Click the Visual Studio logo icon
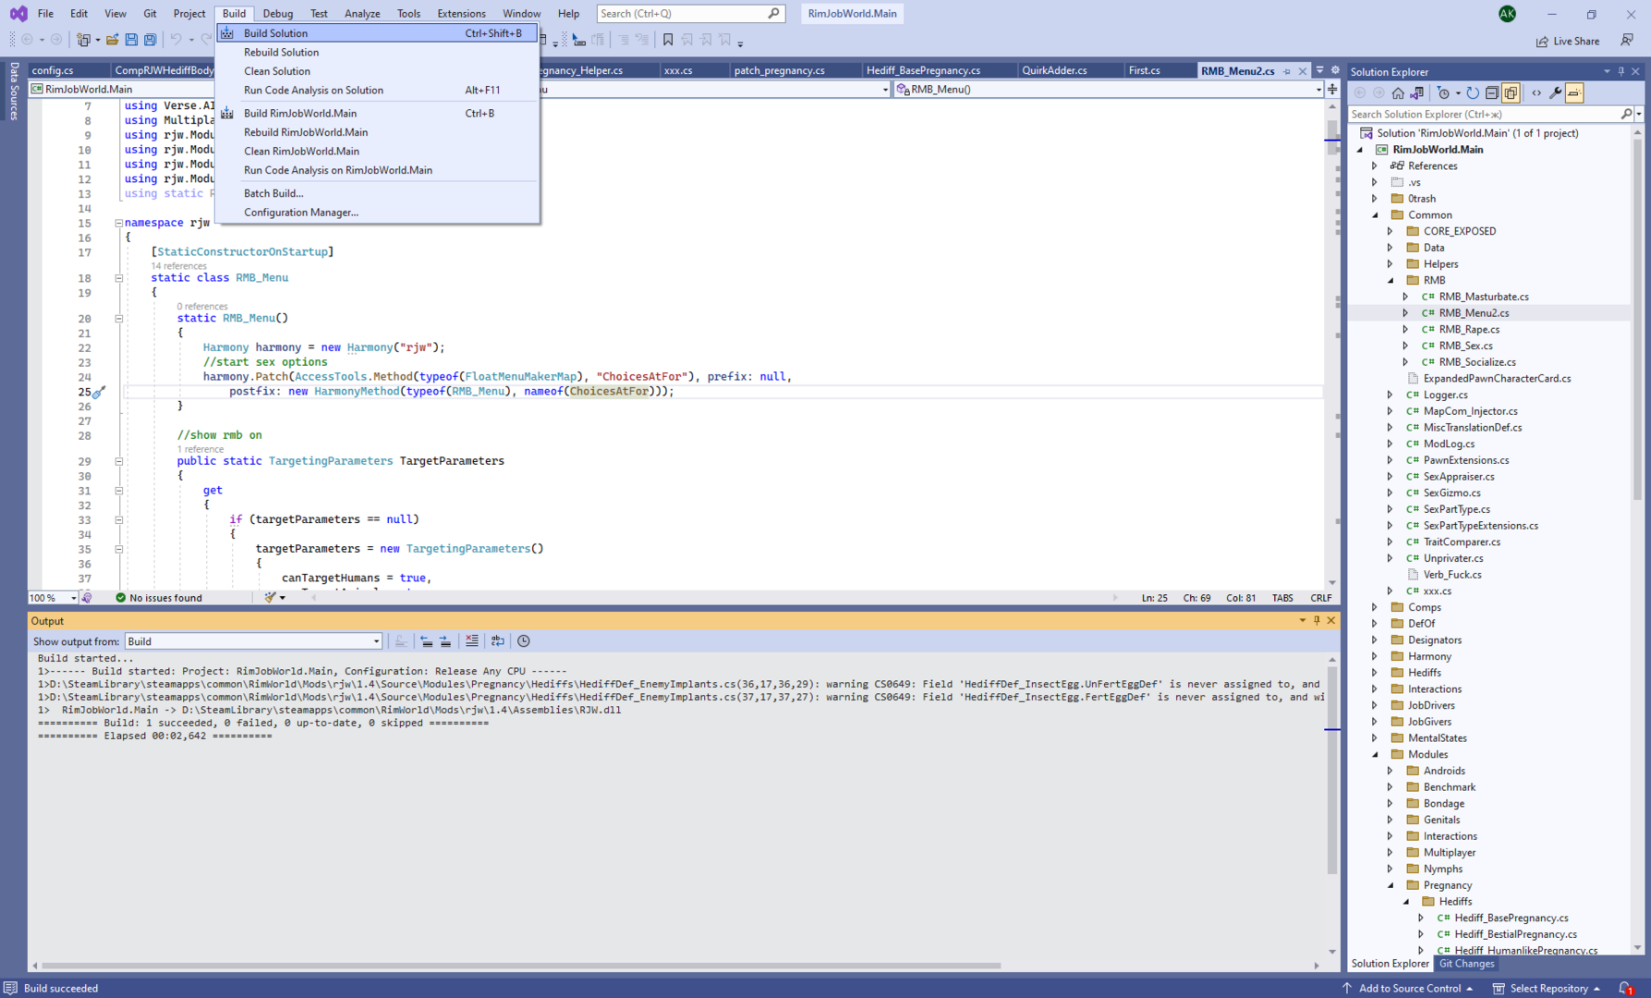1651x998 pixels. (18, 14)
